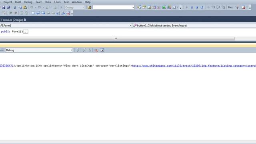Expand the Find combo box dropdown arrow

click(x=133, y=7)
